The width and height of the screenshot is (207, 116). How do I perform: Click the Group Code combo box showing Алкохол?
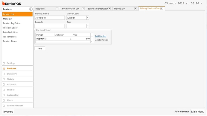77,18
